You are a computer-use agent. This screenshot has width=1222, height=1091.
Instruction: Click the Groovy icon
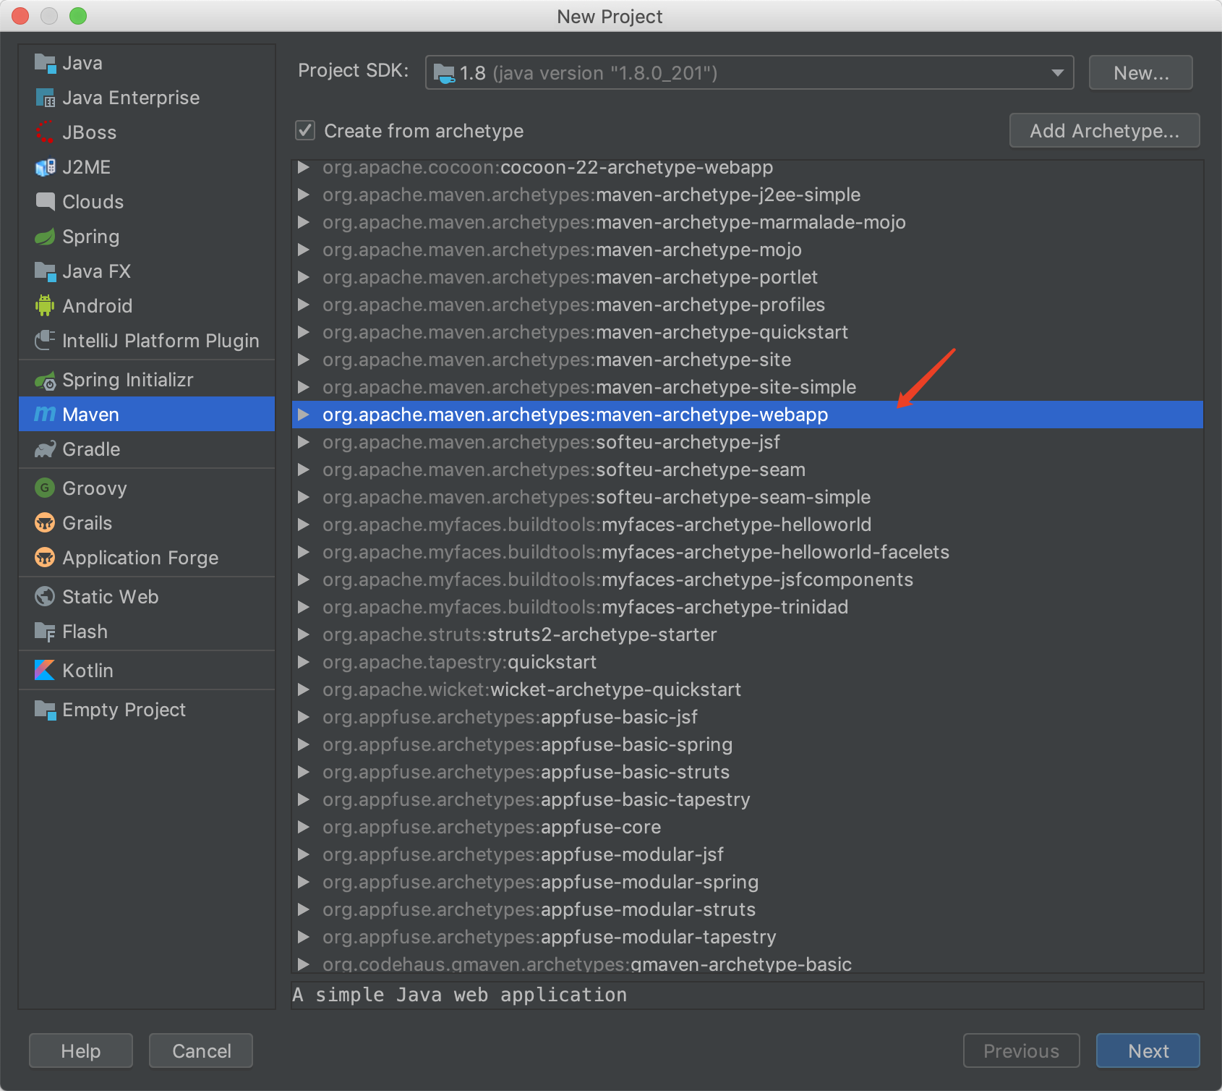pos(45,488)
